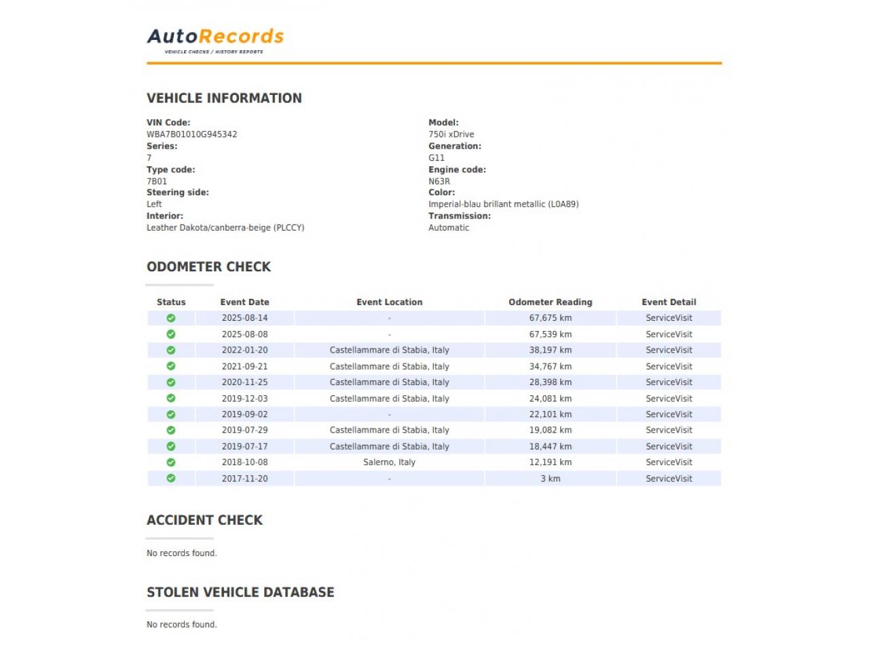Select the green check beside 2021-09-21
The image size is (869, 651).
point(171,366)
